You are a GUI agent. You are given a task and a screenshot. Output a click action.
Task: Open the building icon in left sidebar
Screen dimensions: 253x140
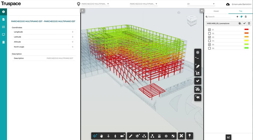coord(3,42)
